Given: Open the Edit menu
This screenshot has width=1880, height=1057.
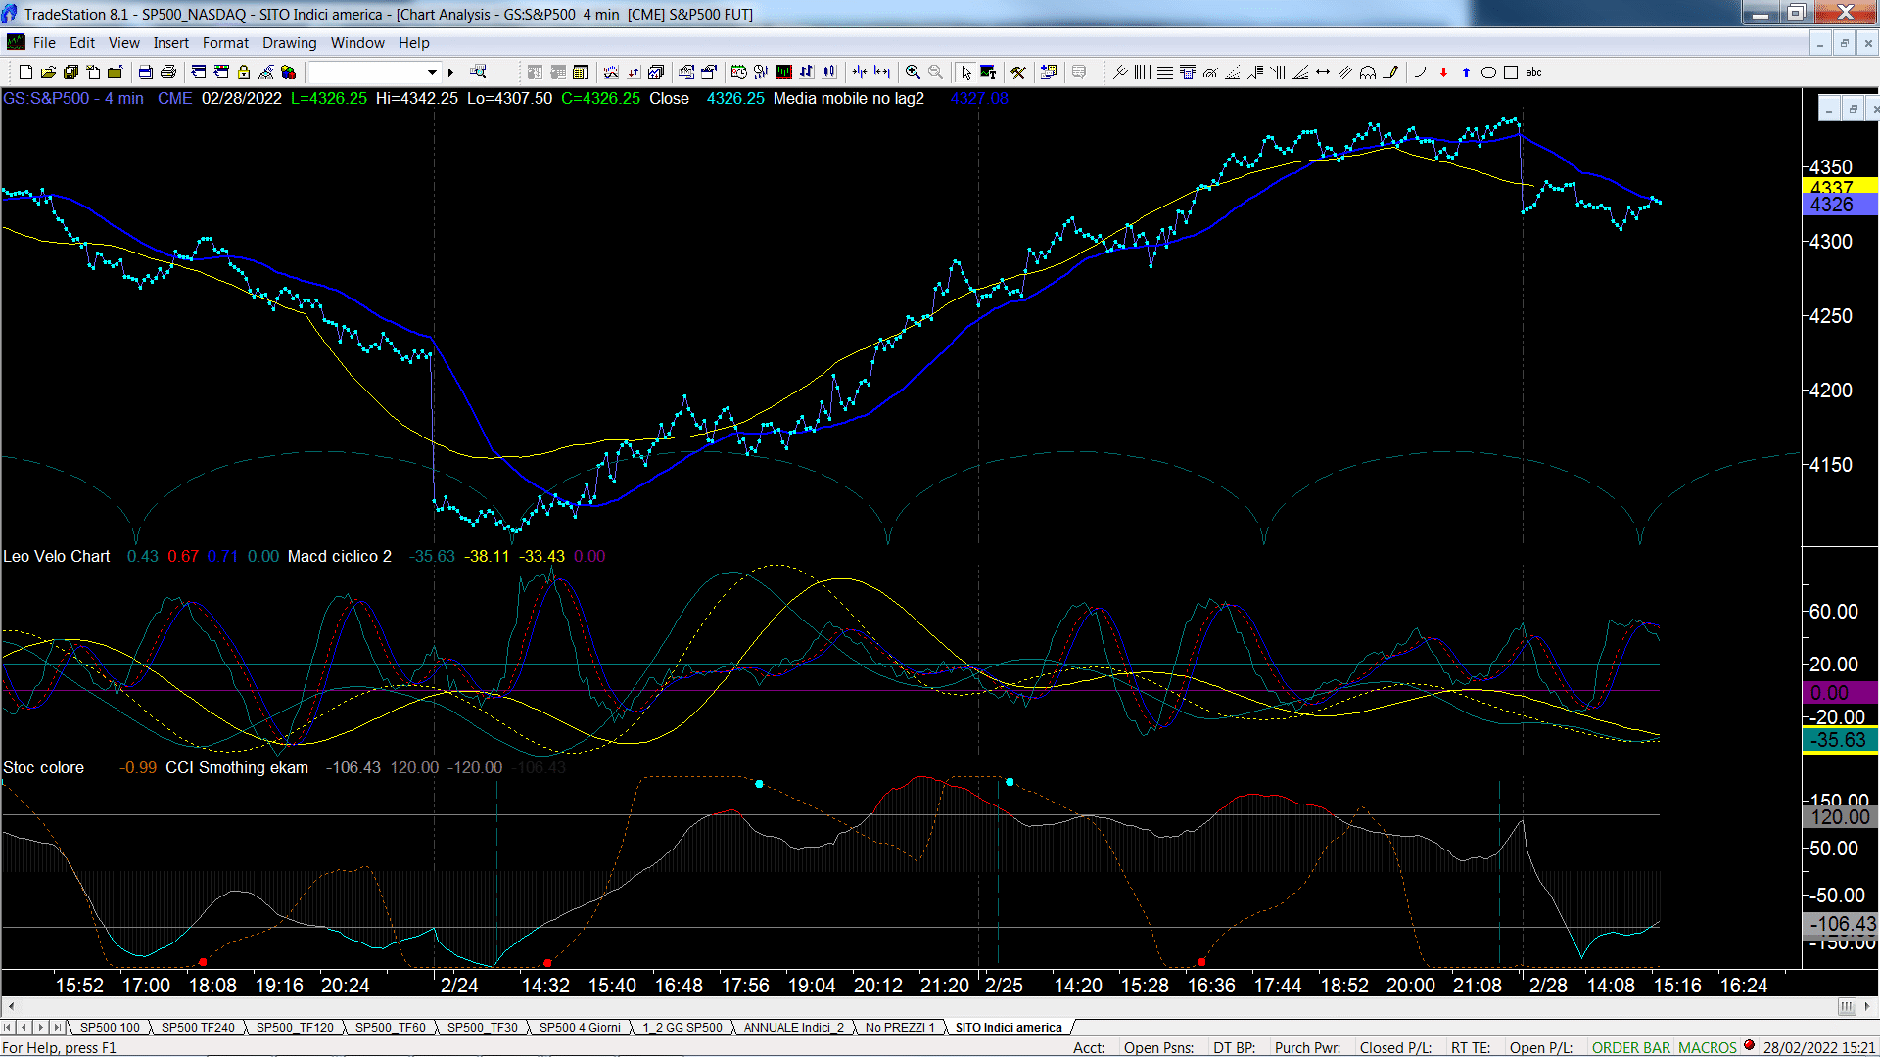Looking at the screenshot, I should click(x=82, y=43).
